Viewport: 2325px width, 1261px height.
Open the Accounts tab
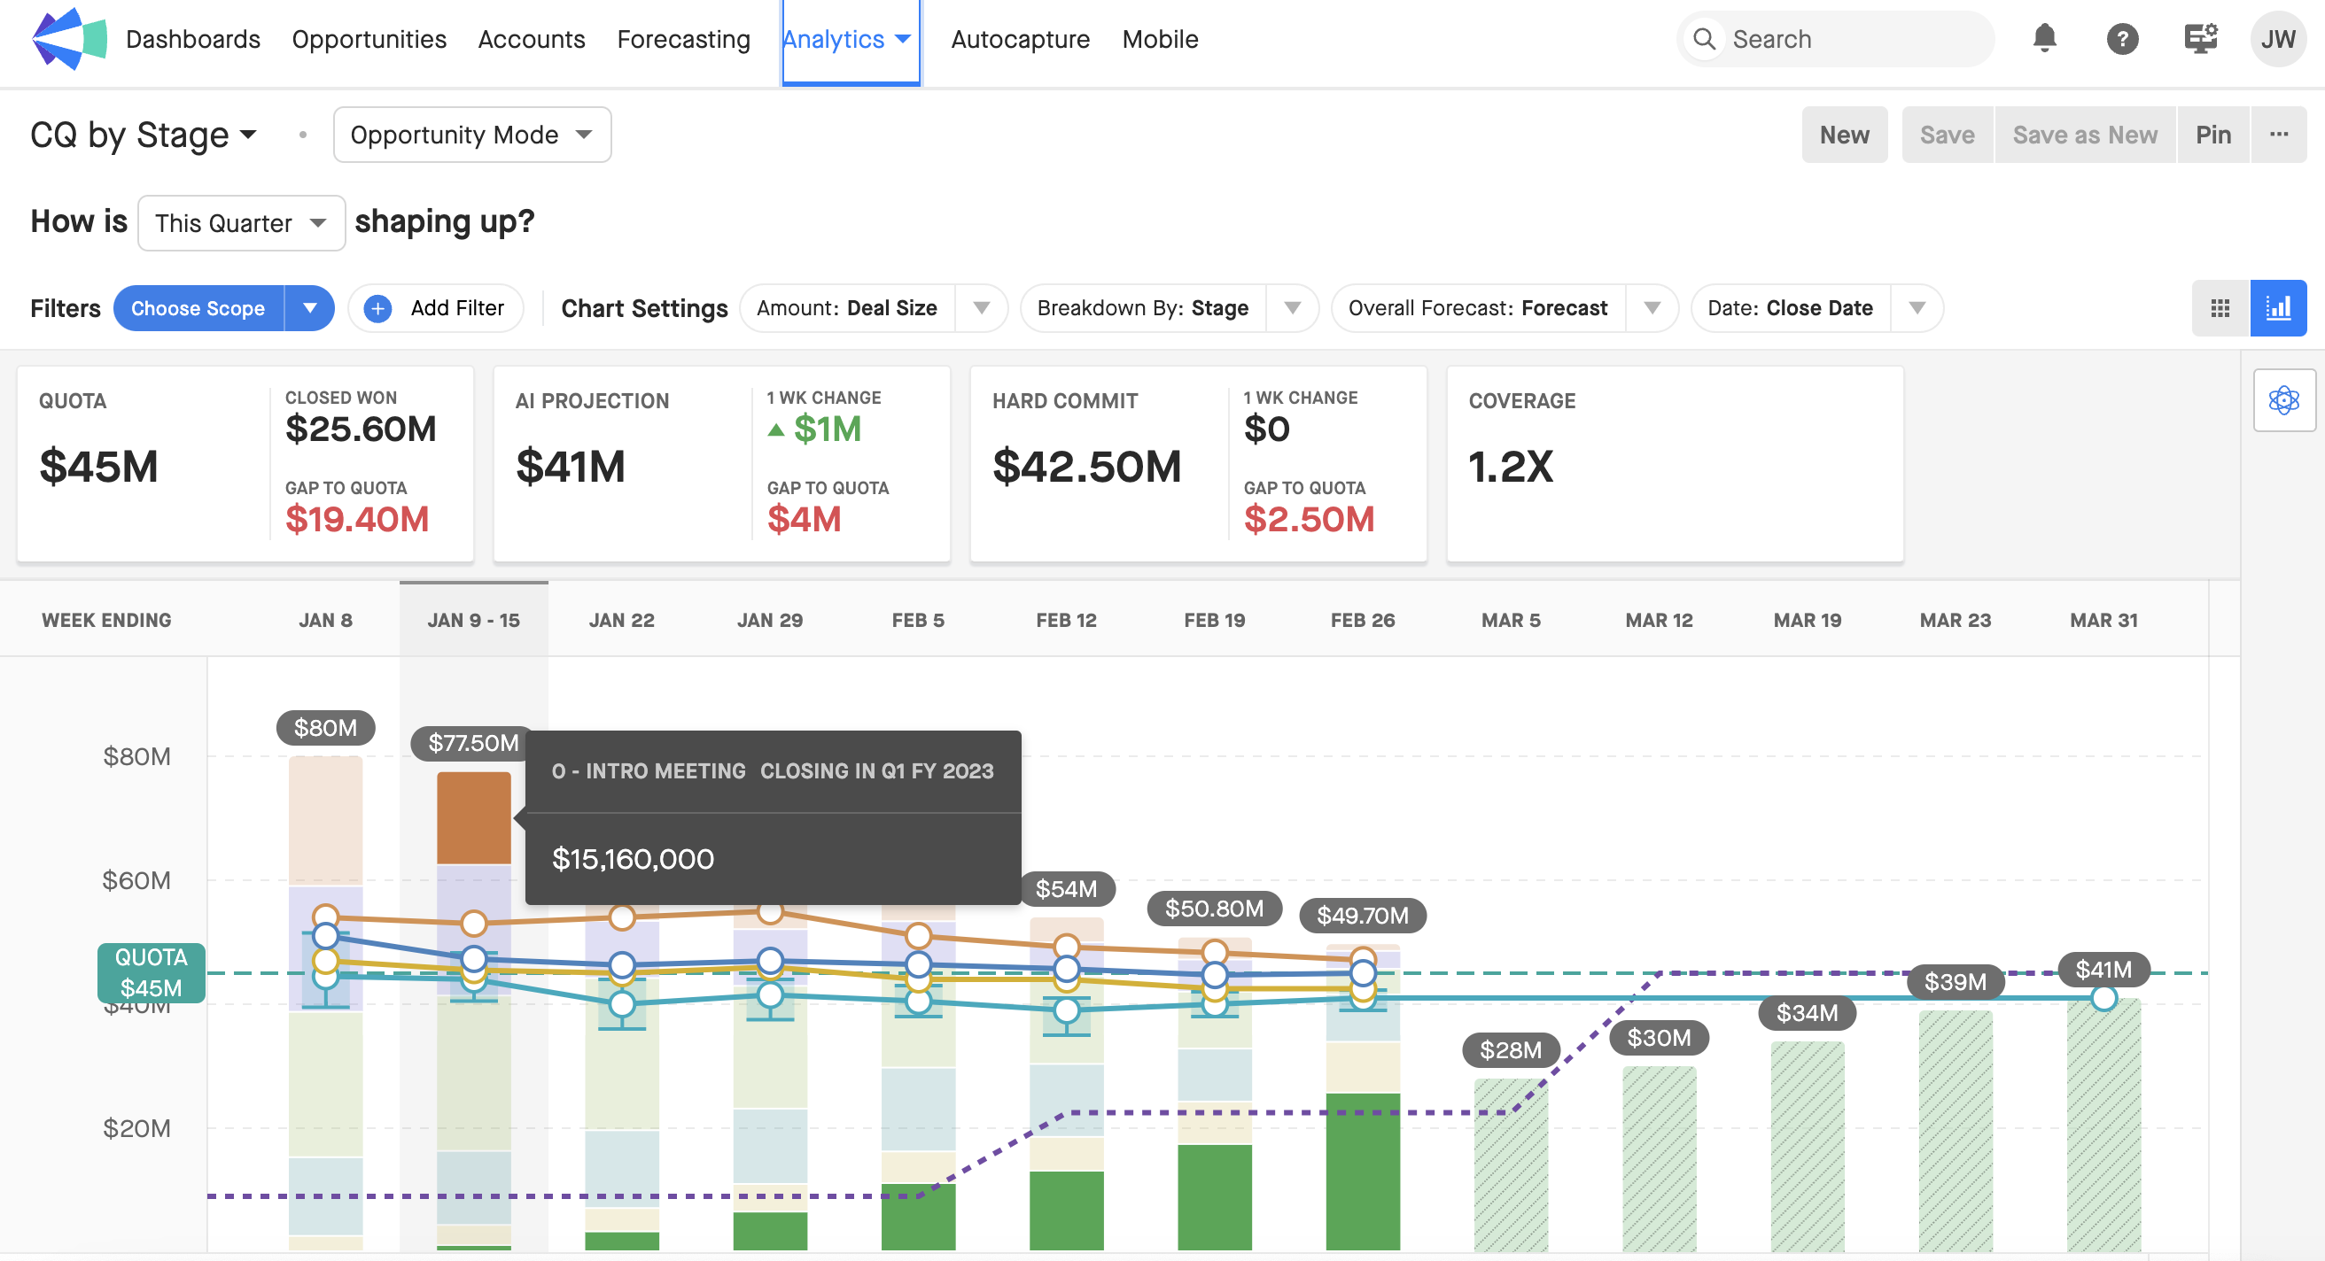pyautogui.click(x=532, y=39)
